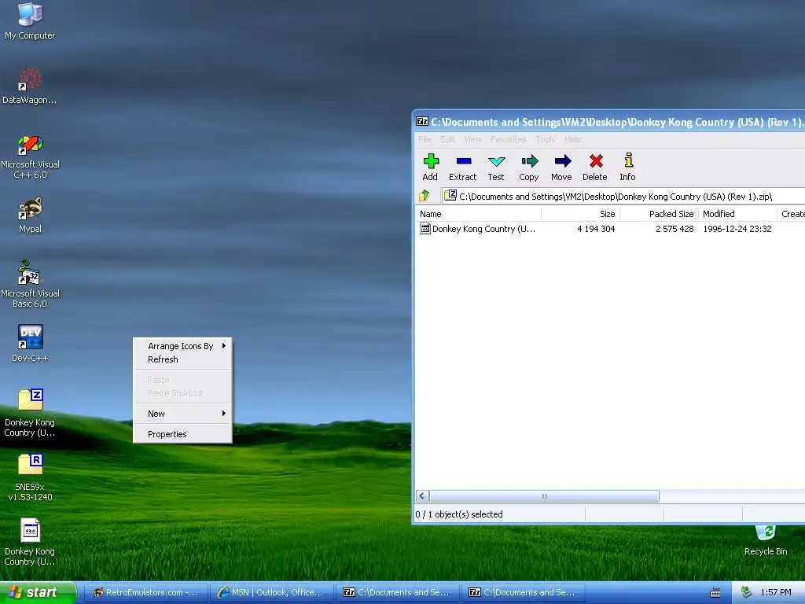The width and height of the screenshot is (805, 604).
Task: Sort file list by Name column
Action: [x=478, y=214]
